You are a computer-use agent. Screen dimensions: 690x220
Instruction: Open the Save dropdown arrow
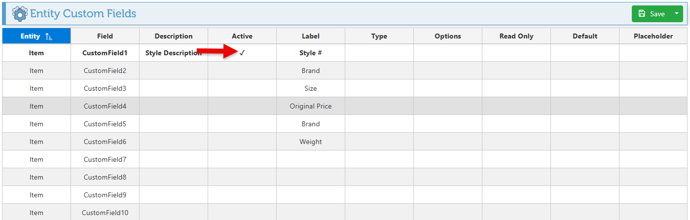click(676, 14)
